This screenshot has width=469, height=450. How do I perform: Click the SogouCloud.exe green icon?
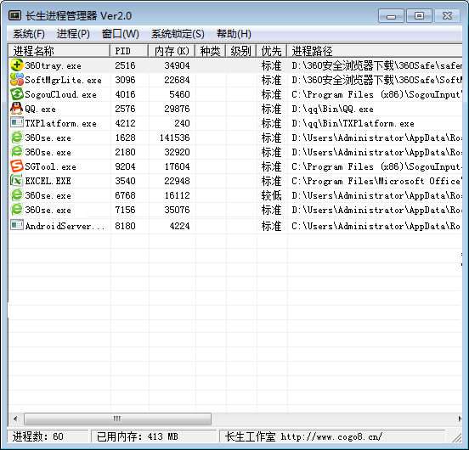(x=17, y=94)
